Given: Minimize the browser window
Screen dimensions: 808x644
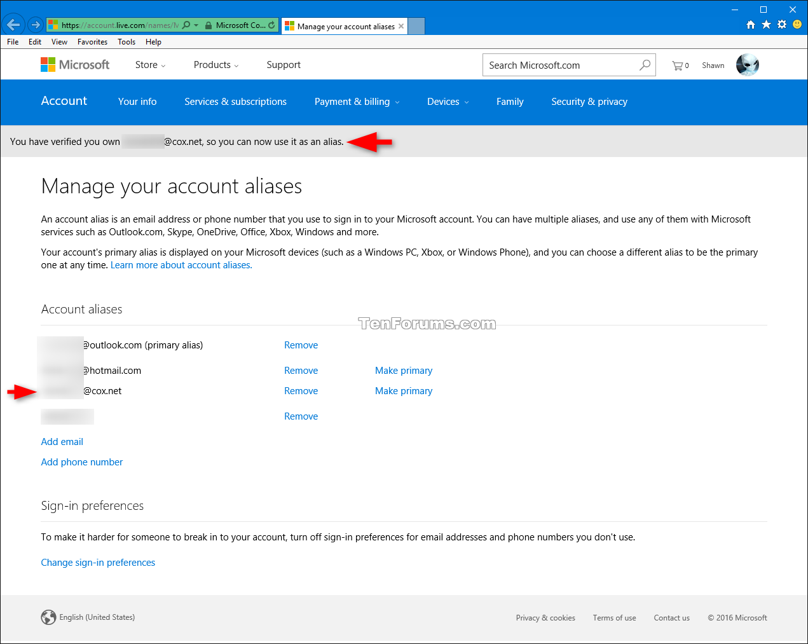Looking at the screenshot, I should click(735, 10).
